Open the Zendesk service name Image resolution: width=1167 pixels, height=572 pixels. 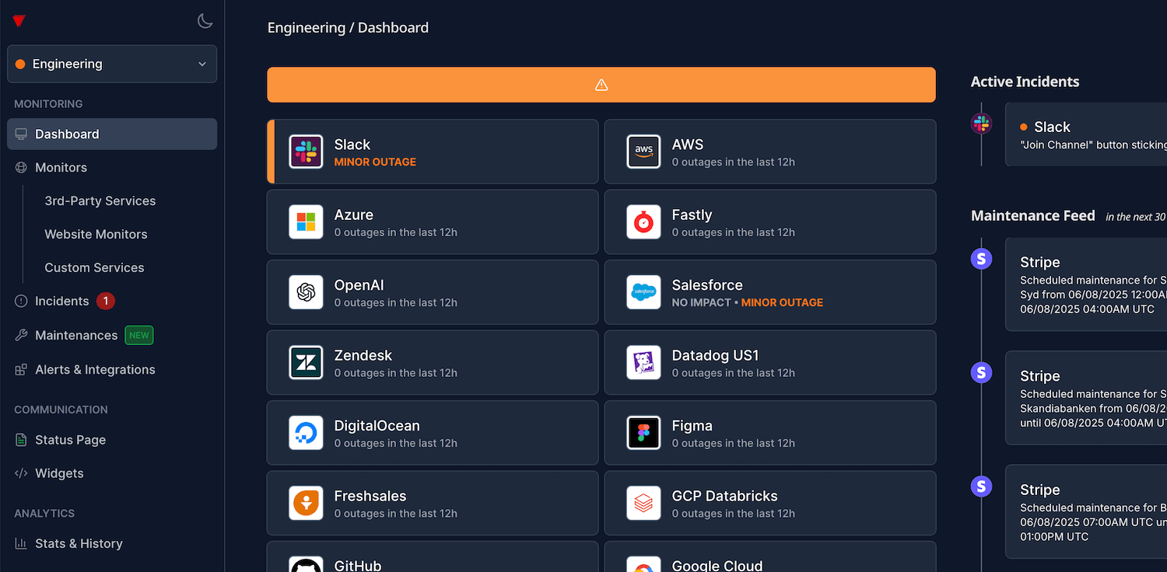click(363, 355)
